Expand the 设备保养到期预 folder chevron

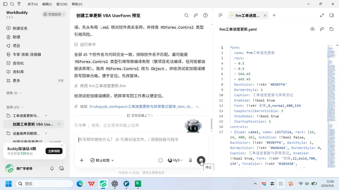(x=46, y=133)
